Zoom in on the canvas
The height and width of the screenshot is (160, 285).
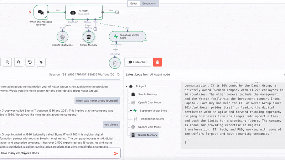pyautogui.click(x=7, y=62)
